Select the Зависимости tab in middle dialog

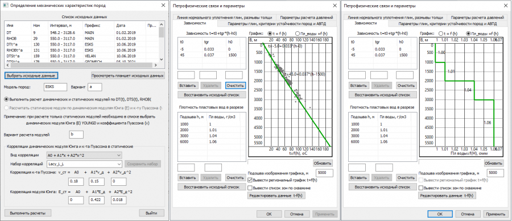194,23
